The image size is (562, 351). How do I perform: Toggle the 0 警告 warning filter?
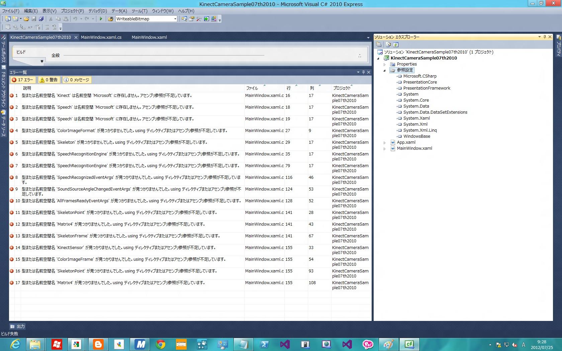pos(49,80)
